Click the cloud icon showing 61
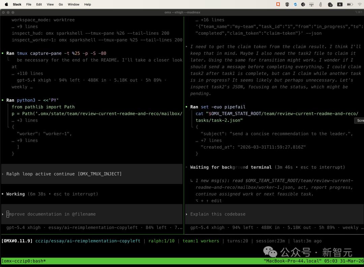 click(330, 4)
